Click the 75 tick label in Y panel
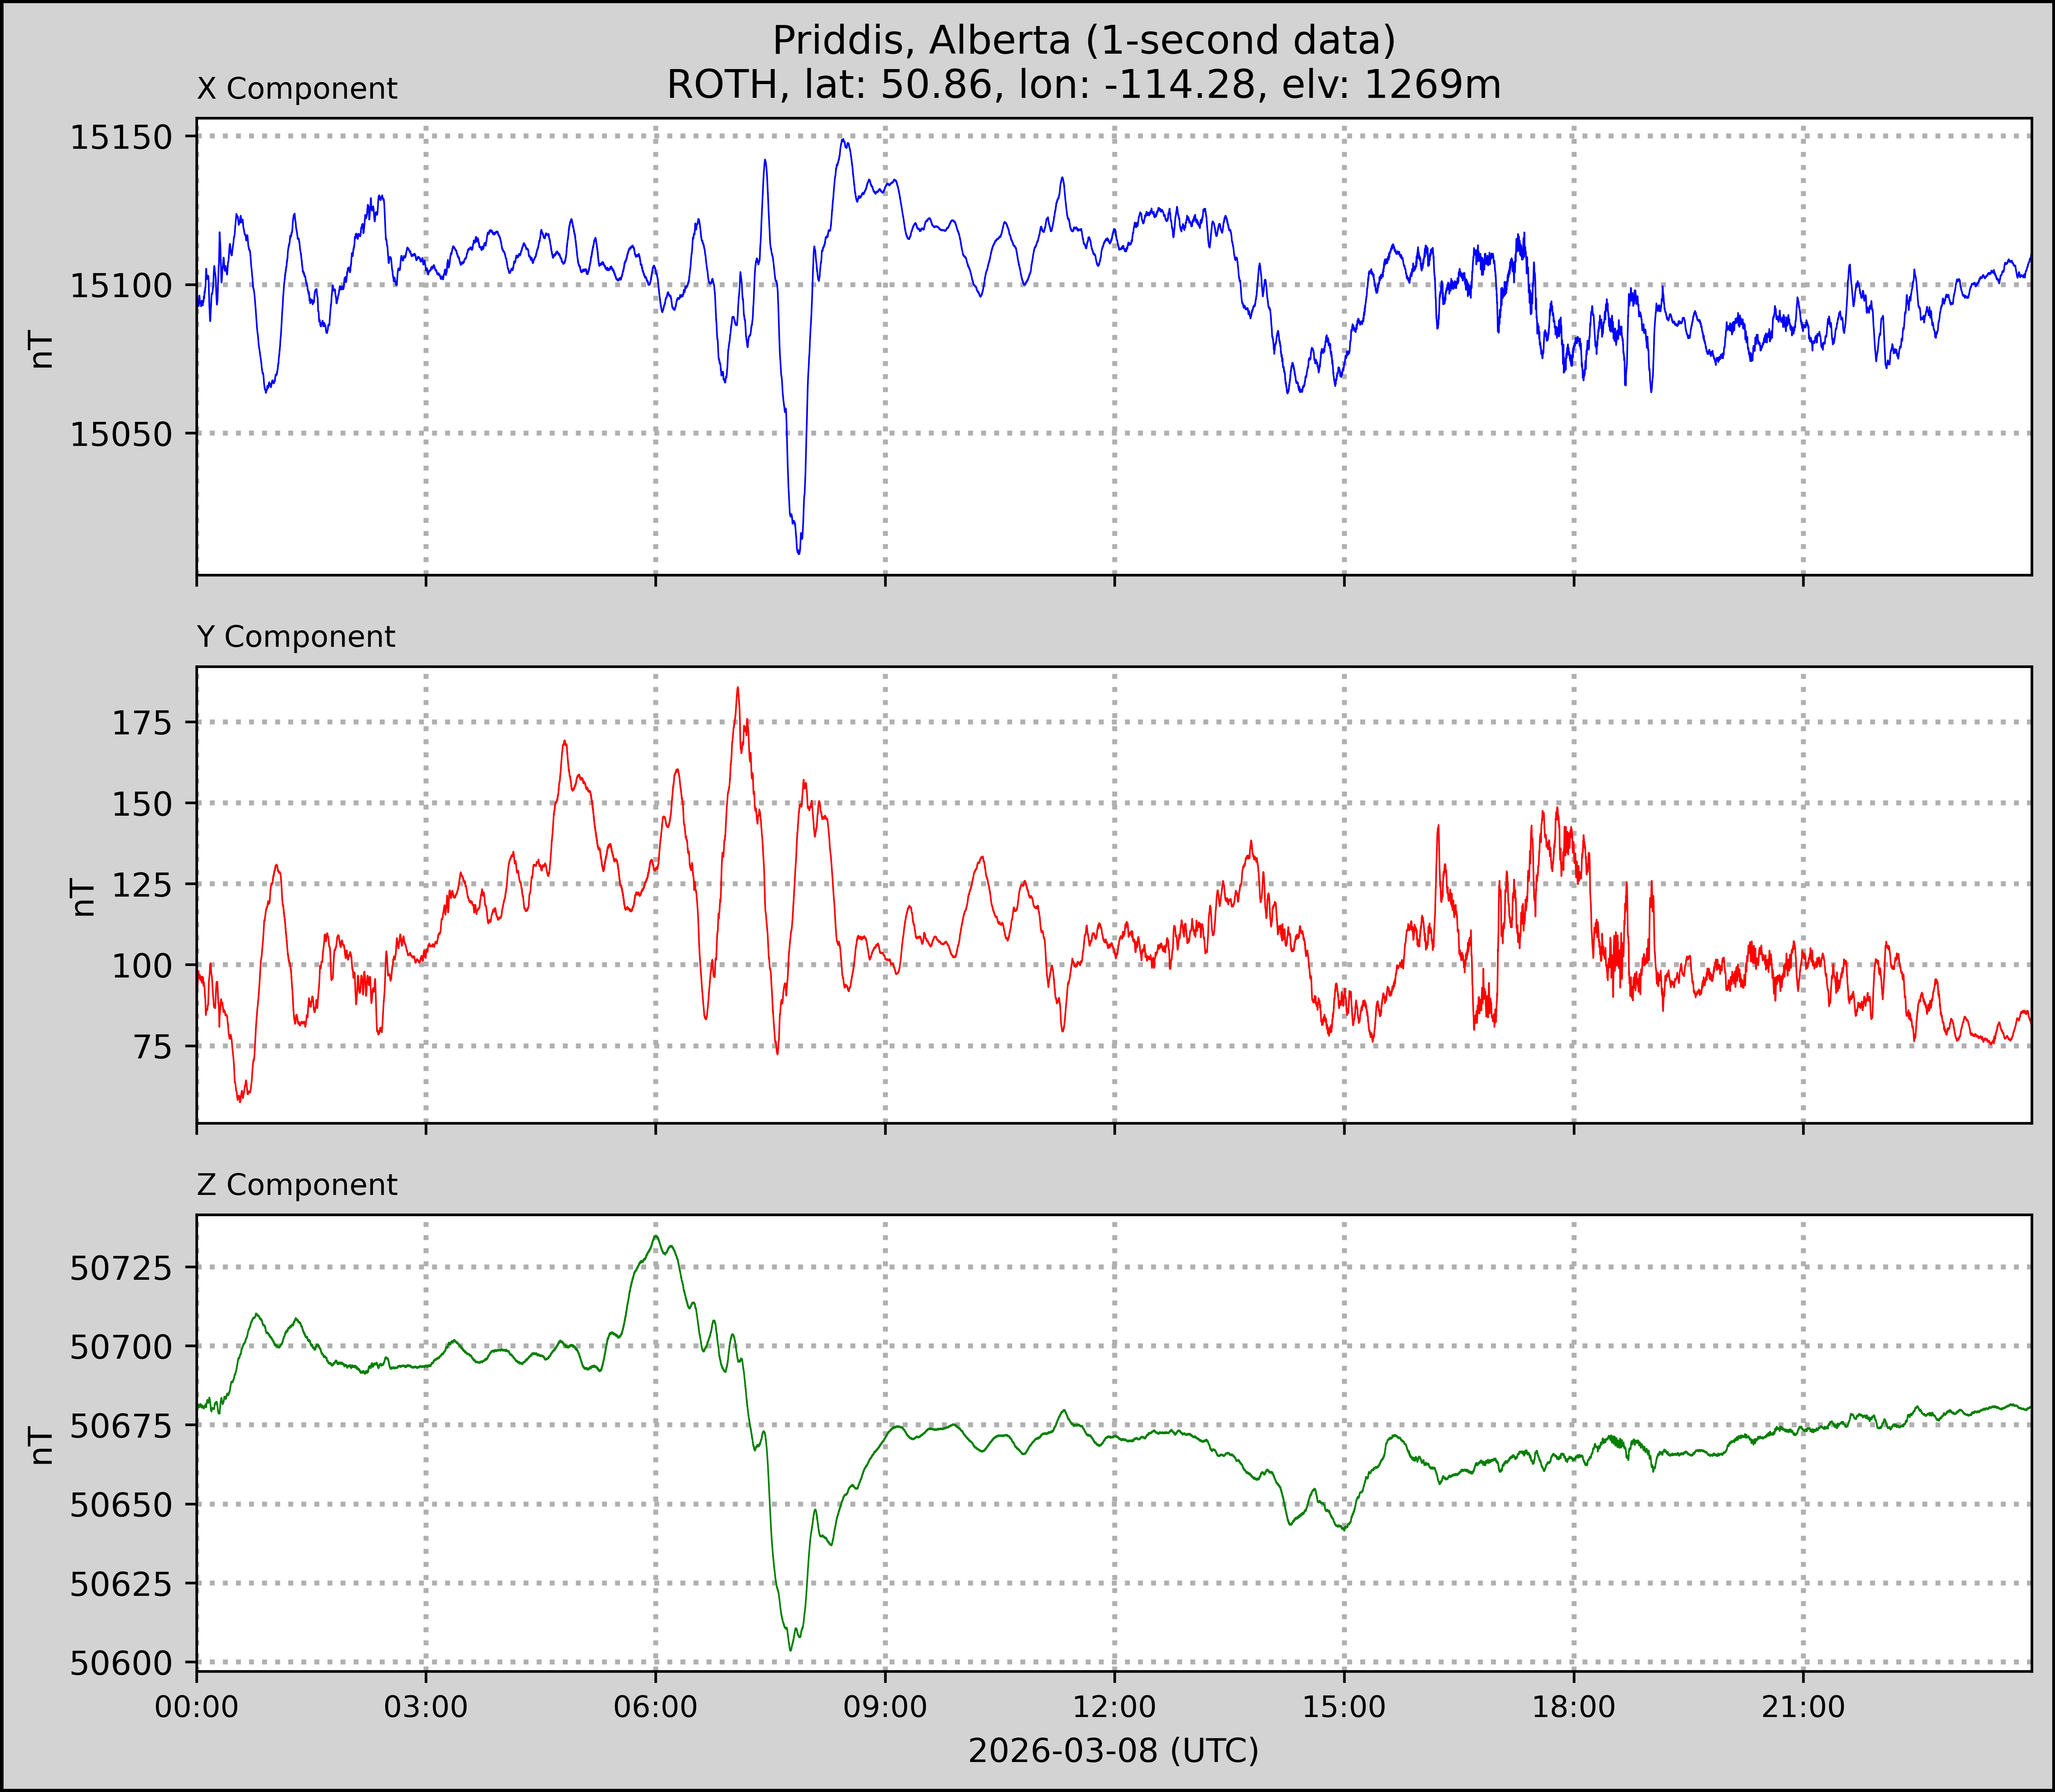 (x=152, y=1047)
